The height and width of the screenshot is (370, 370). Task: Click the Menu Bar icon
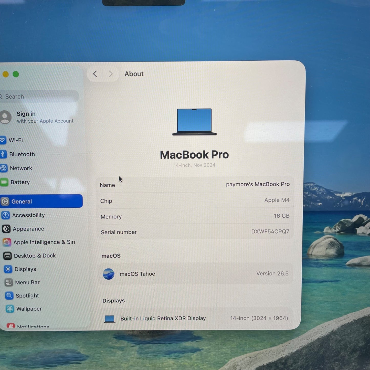9,282
